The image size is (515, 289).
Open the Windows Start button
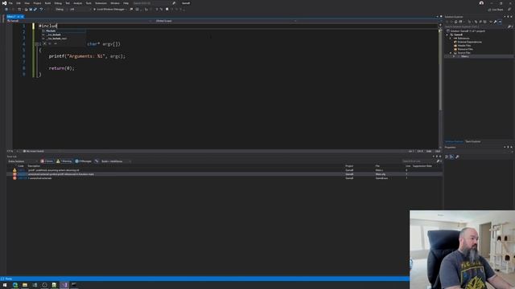[5, 285]
